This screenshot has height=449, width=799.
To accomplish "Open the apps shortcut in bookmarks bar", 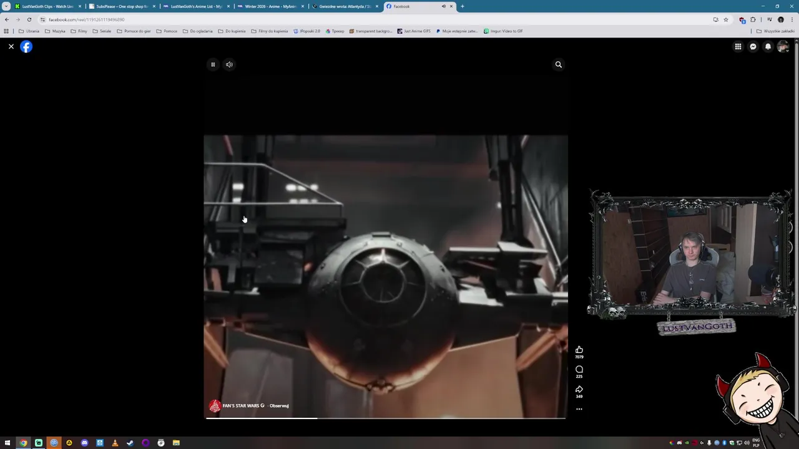I will click(x=6, y=31).
